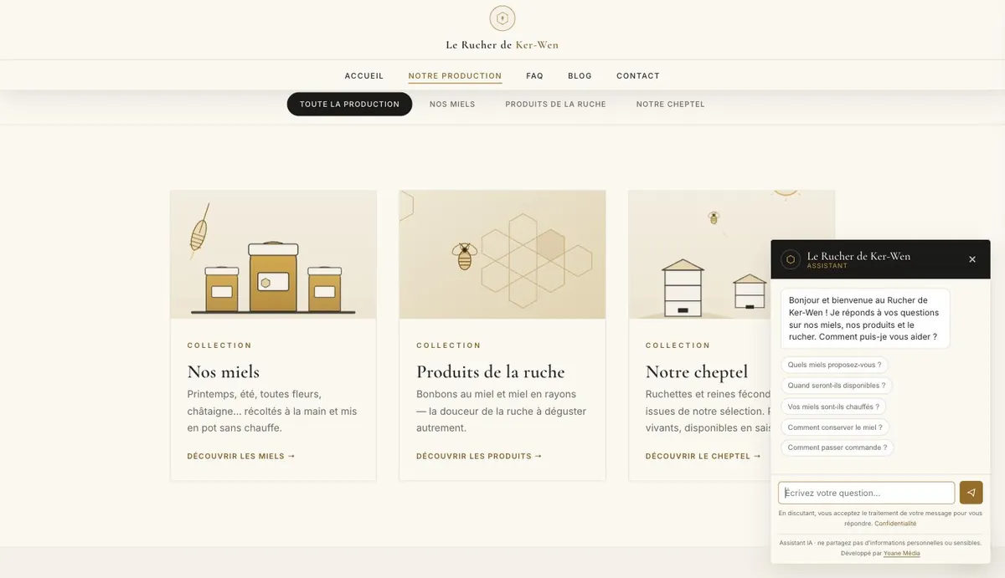The height and width of the screenshot is (578, 1005).
Task: Click the Produits de la ruche heading
Action: pos(491,371)
